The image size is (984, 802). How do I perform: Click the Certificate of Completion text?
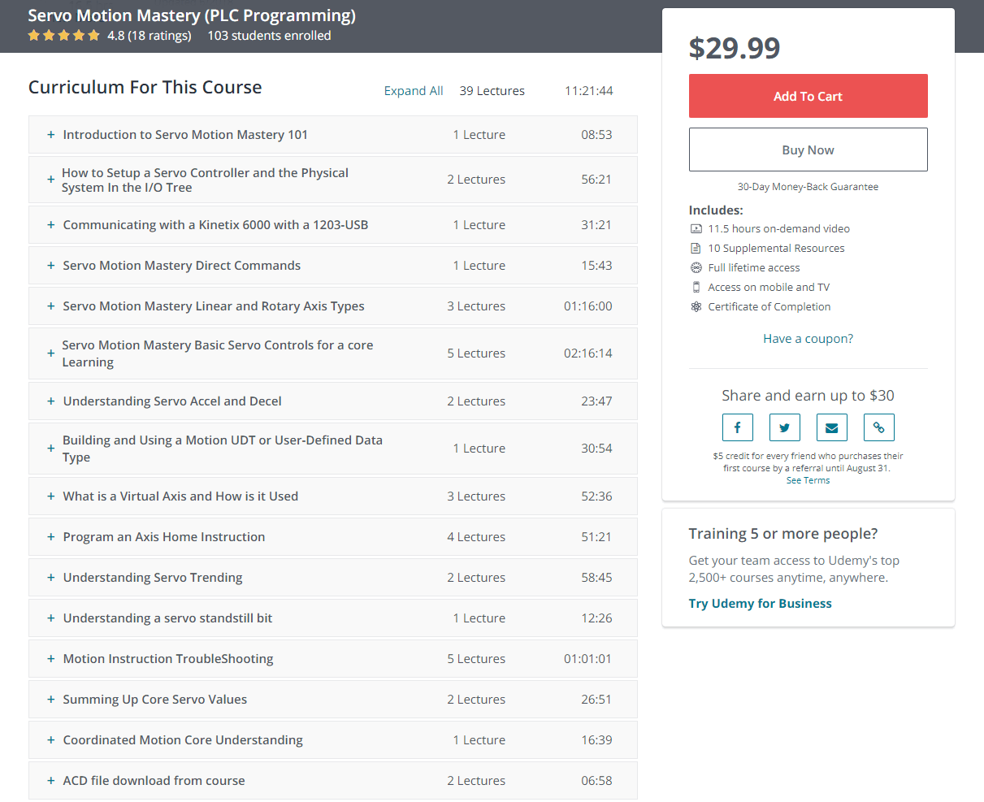(x=769, y=307)
